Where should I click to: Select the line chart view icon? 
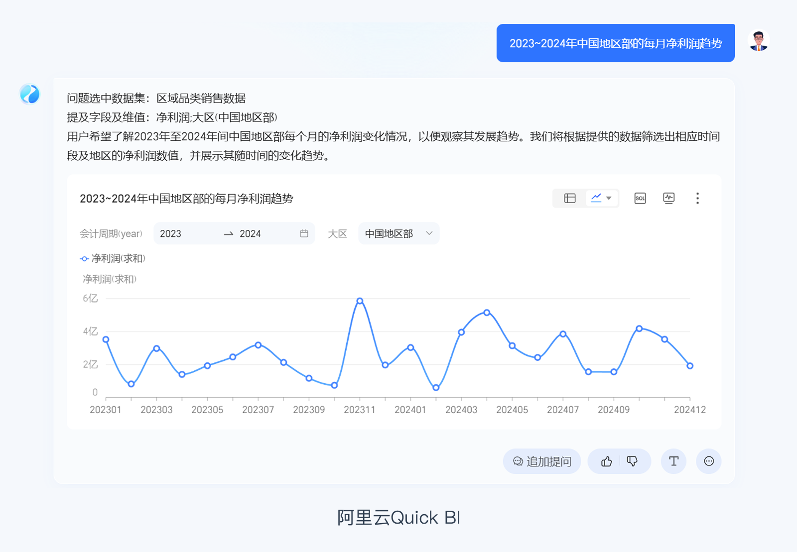596,198
